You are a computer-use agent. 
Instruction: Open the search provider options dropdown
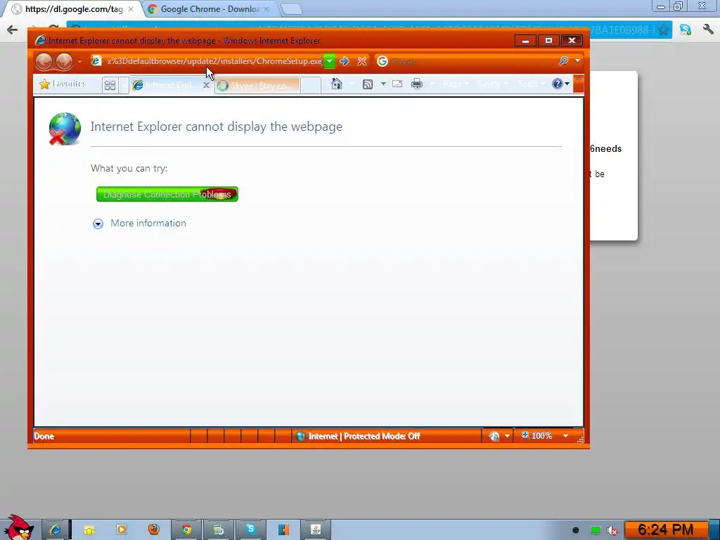[577, 60]
